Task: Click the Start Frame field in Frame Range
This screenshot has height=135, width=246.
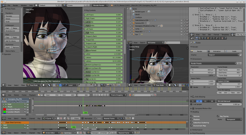Action: (x=229, y=70)
